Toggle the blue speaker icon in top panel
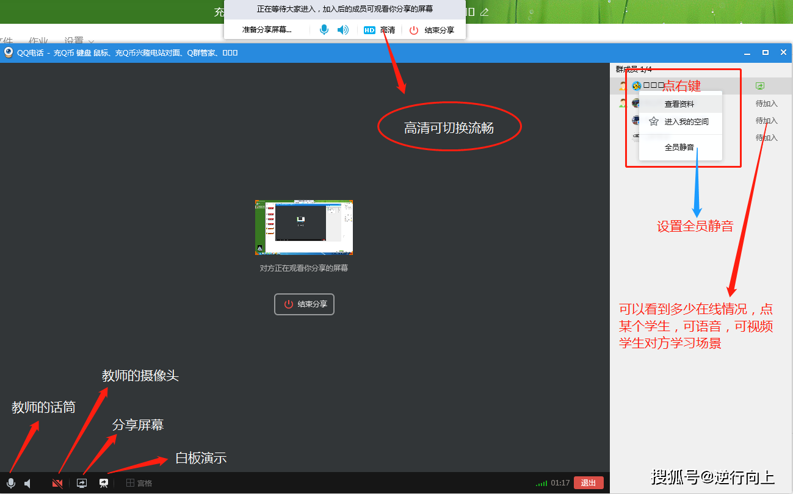 point(342,29)
